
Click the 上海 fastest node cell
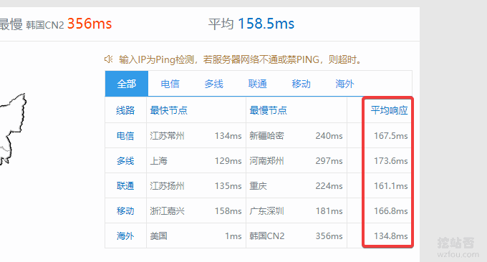click(159, 161)
